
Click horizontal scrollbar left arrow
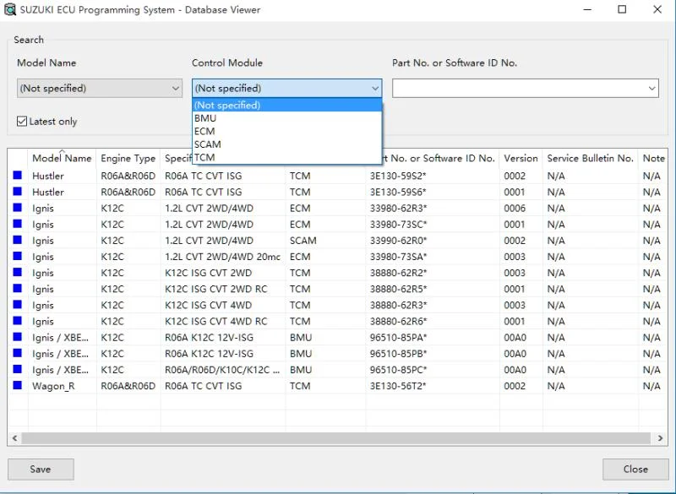coord(14,438)
